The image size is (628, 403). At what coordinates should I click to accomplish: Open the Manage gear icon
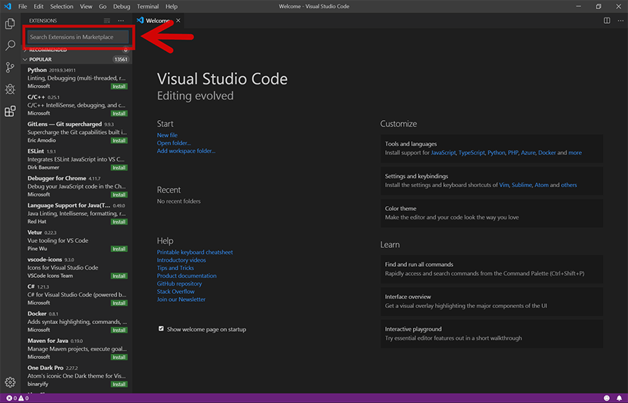point(10,382)
